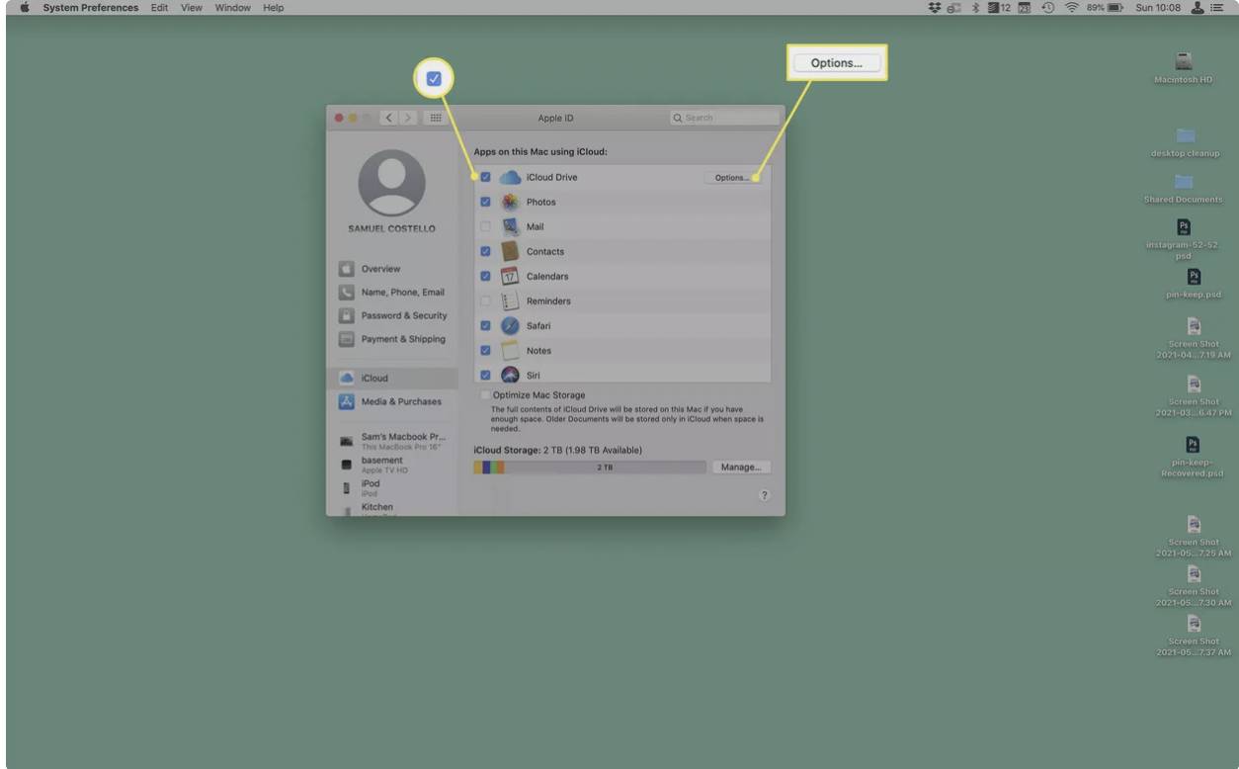Click the Options button for iCloud Drive
This screenshot has width=1239, height=769.
733,177
